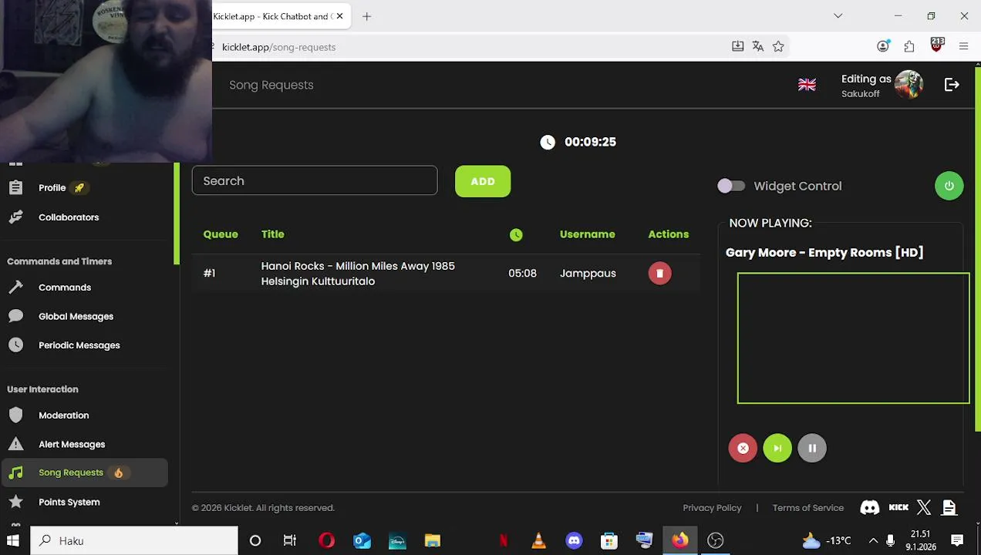This screenshot has width=981, height=555.
Task: Open Alert Messages
Action: (x=72, y=444)
